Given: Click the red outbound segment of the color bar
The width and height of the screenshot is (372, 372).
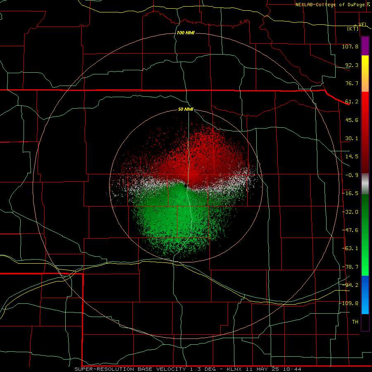Looking at the screenshot, I should [x=365, y=132].
